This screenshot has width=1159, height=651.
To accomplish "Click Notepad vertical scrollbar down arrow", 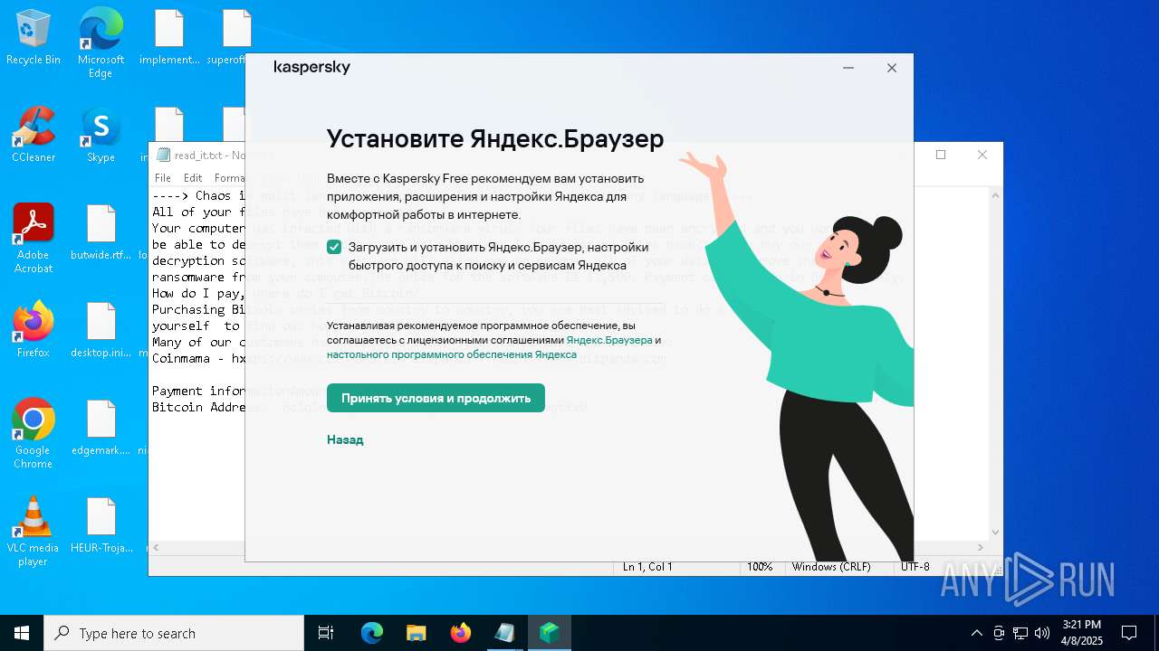I will point(995,533).
